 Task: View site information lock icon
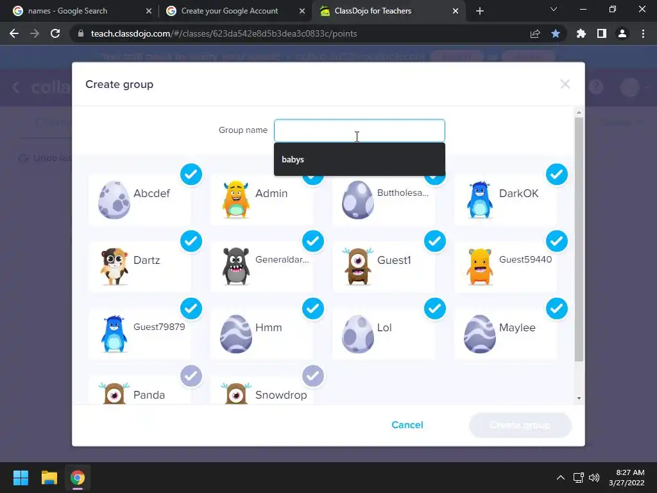(x=80, y=33)
